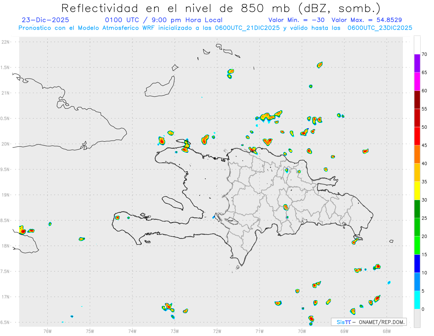Image resolution: width=434 pixels, height=336 pixels.
Task: Click the '74W' longitude axis label
Action: [132, 331]
